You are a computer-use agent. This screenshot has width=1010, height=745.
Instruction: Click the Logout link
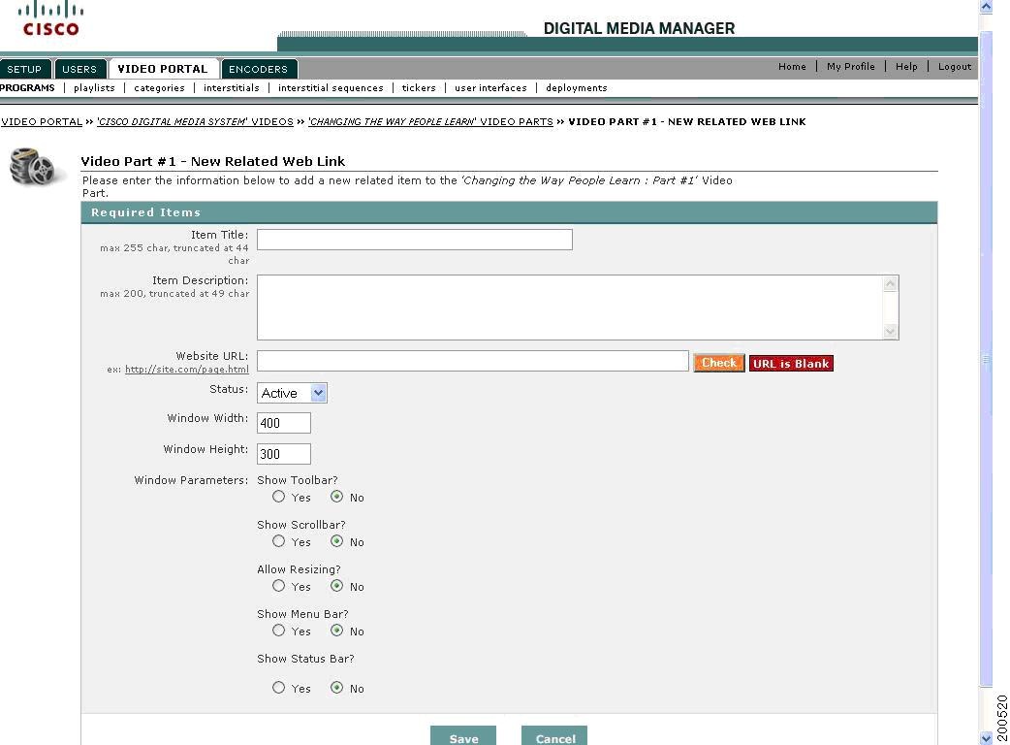pos(954,66)
